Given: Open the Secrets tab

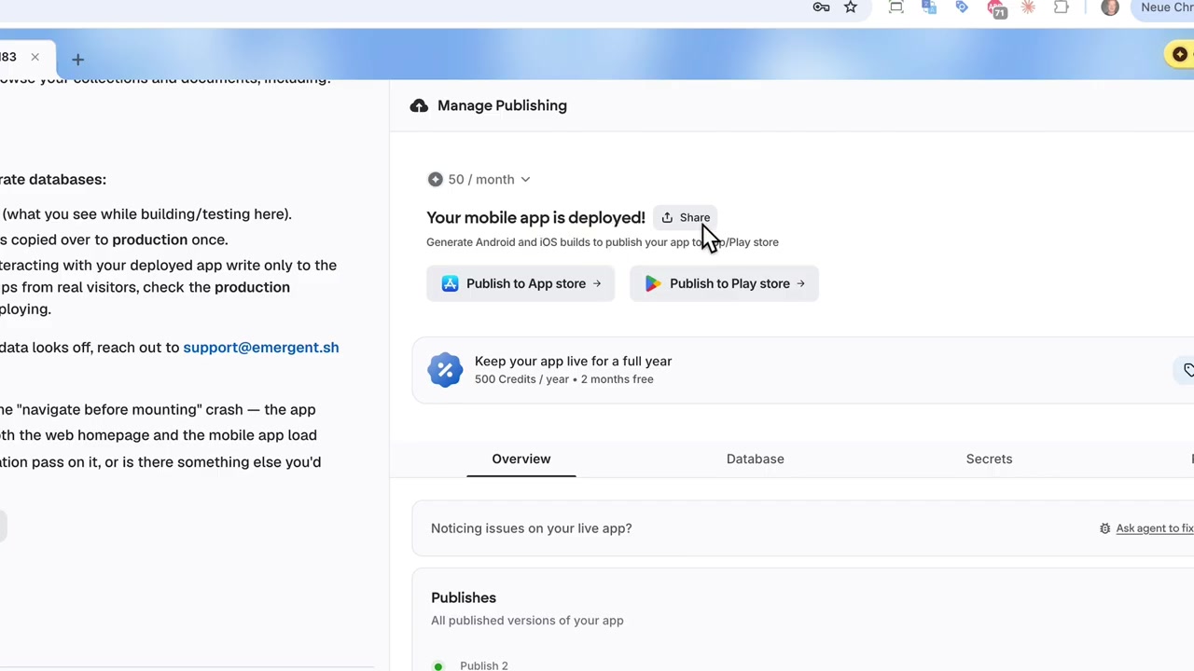Looking at the screenshot, I should point(989,459).
